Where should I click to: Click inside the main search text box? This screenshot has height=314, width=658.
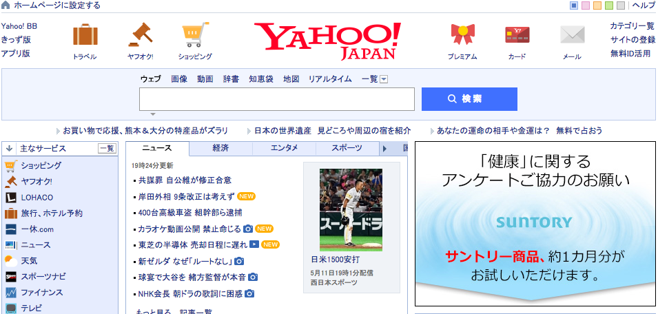[x=277, y=99]
